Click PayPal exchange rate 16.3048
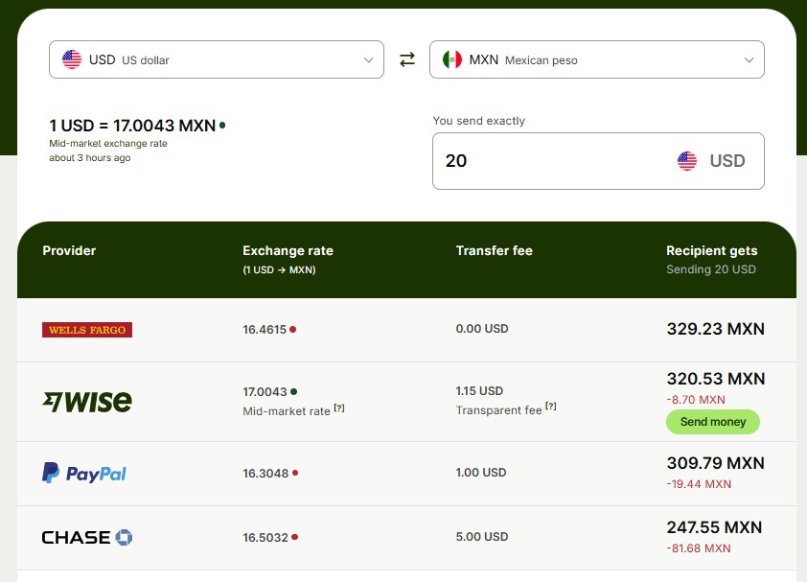This screenshot has width=807, height=582. 265,474
